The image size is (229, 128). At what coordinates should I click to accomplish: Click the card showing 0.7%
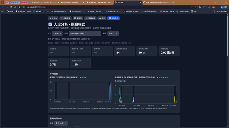click(x=58, y=63)
